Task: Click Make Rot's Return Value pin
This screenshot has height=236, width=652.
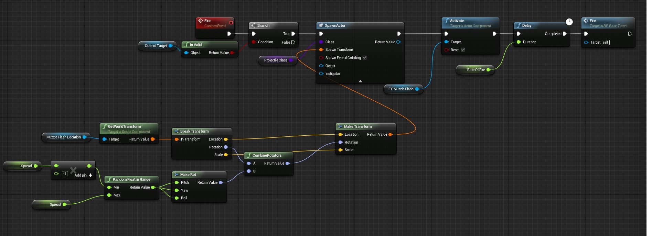Action: [x=221, y=182]
